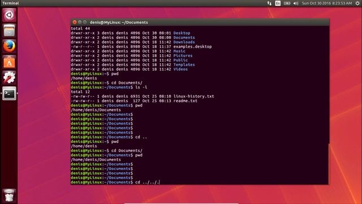The image size is (362, 204).
Task: Open the system session gear menu
Action: click(x=357, y=3)
